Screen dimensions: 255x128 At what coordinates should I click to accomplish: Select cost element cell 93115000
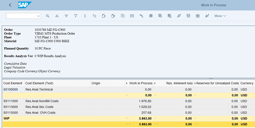[13, 112]
